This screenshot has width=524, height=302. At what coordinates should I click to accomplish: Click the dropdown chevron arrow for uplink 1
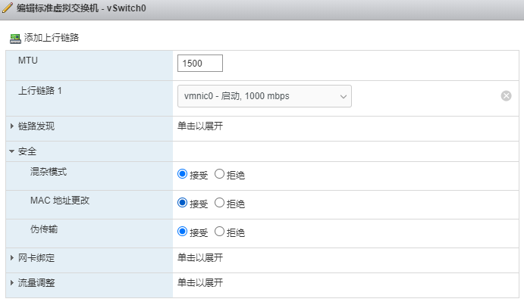point(344,97)
